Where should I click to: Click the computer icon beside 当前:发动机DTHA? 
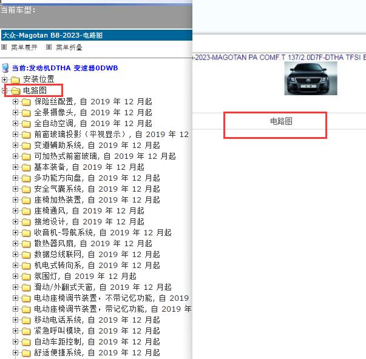(x=5, y=68)
